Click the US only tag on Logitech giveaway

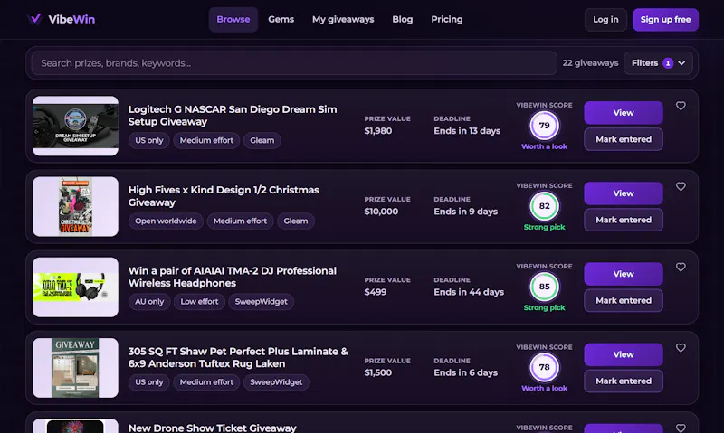coord(148,140)
